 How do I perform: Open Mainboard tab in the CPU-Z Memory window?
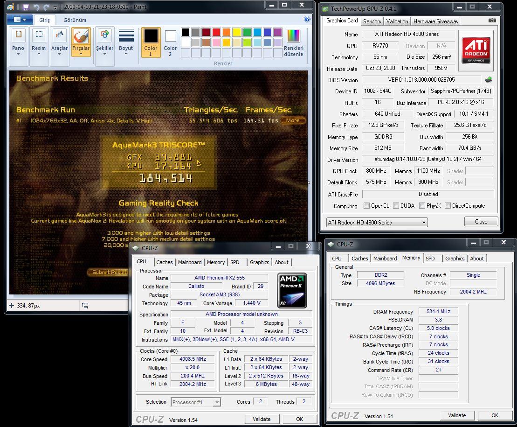pos(385,259)
